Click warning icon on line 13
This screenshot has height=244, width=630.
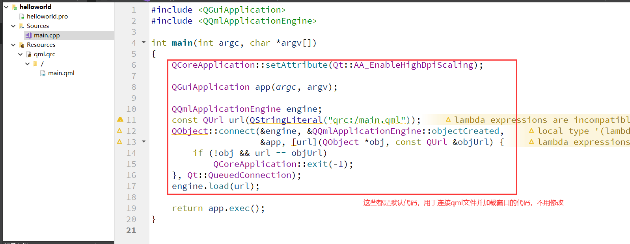pyautogui.click(x=120, y=141)
